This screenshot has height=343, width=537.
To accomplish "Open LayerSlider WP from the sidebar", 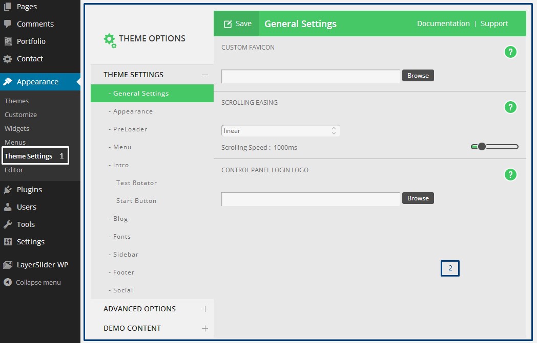I will tap(7, 264).
